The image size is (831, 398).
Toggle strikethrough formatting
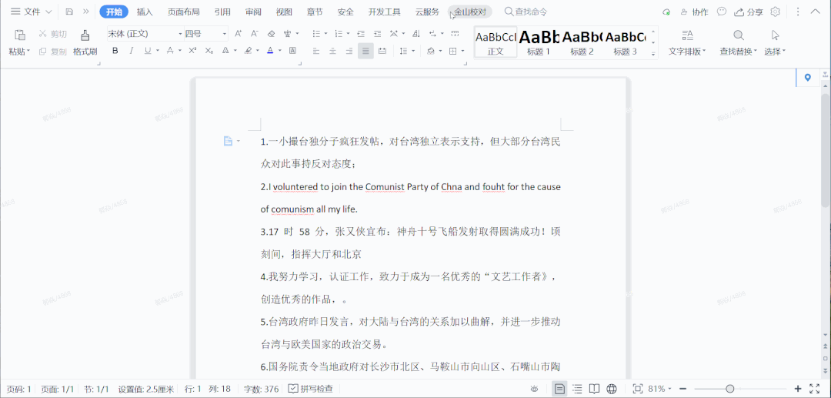(x=170, y=51)
